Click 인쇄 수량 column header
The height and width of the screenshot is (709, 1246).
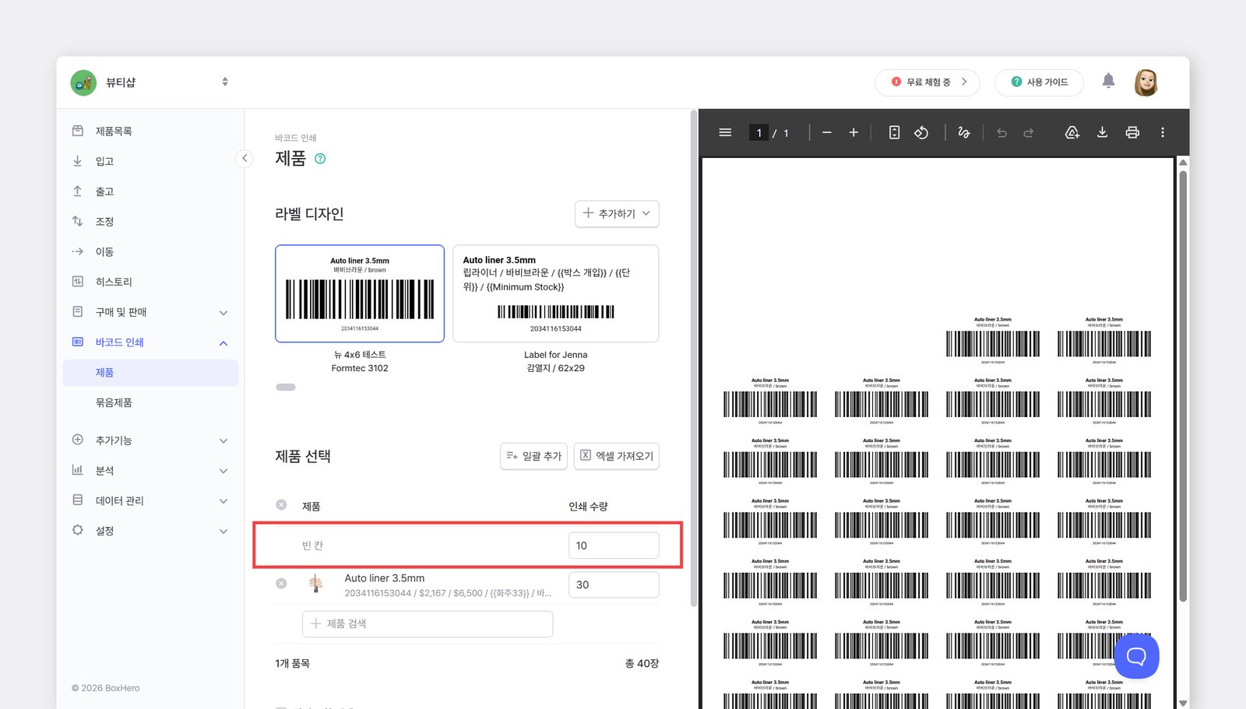(x=588, y=506)
